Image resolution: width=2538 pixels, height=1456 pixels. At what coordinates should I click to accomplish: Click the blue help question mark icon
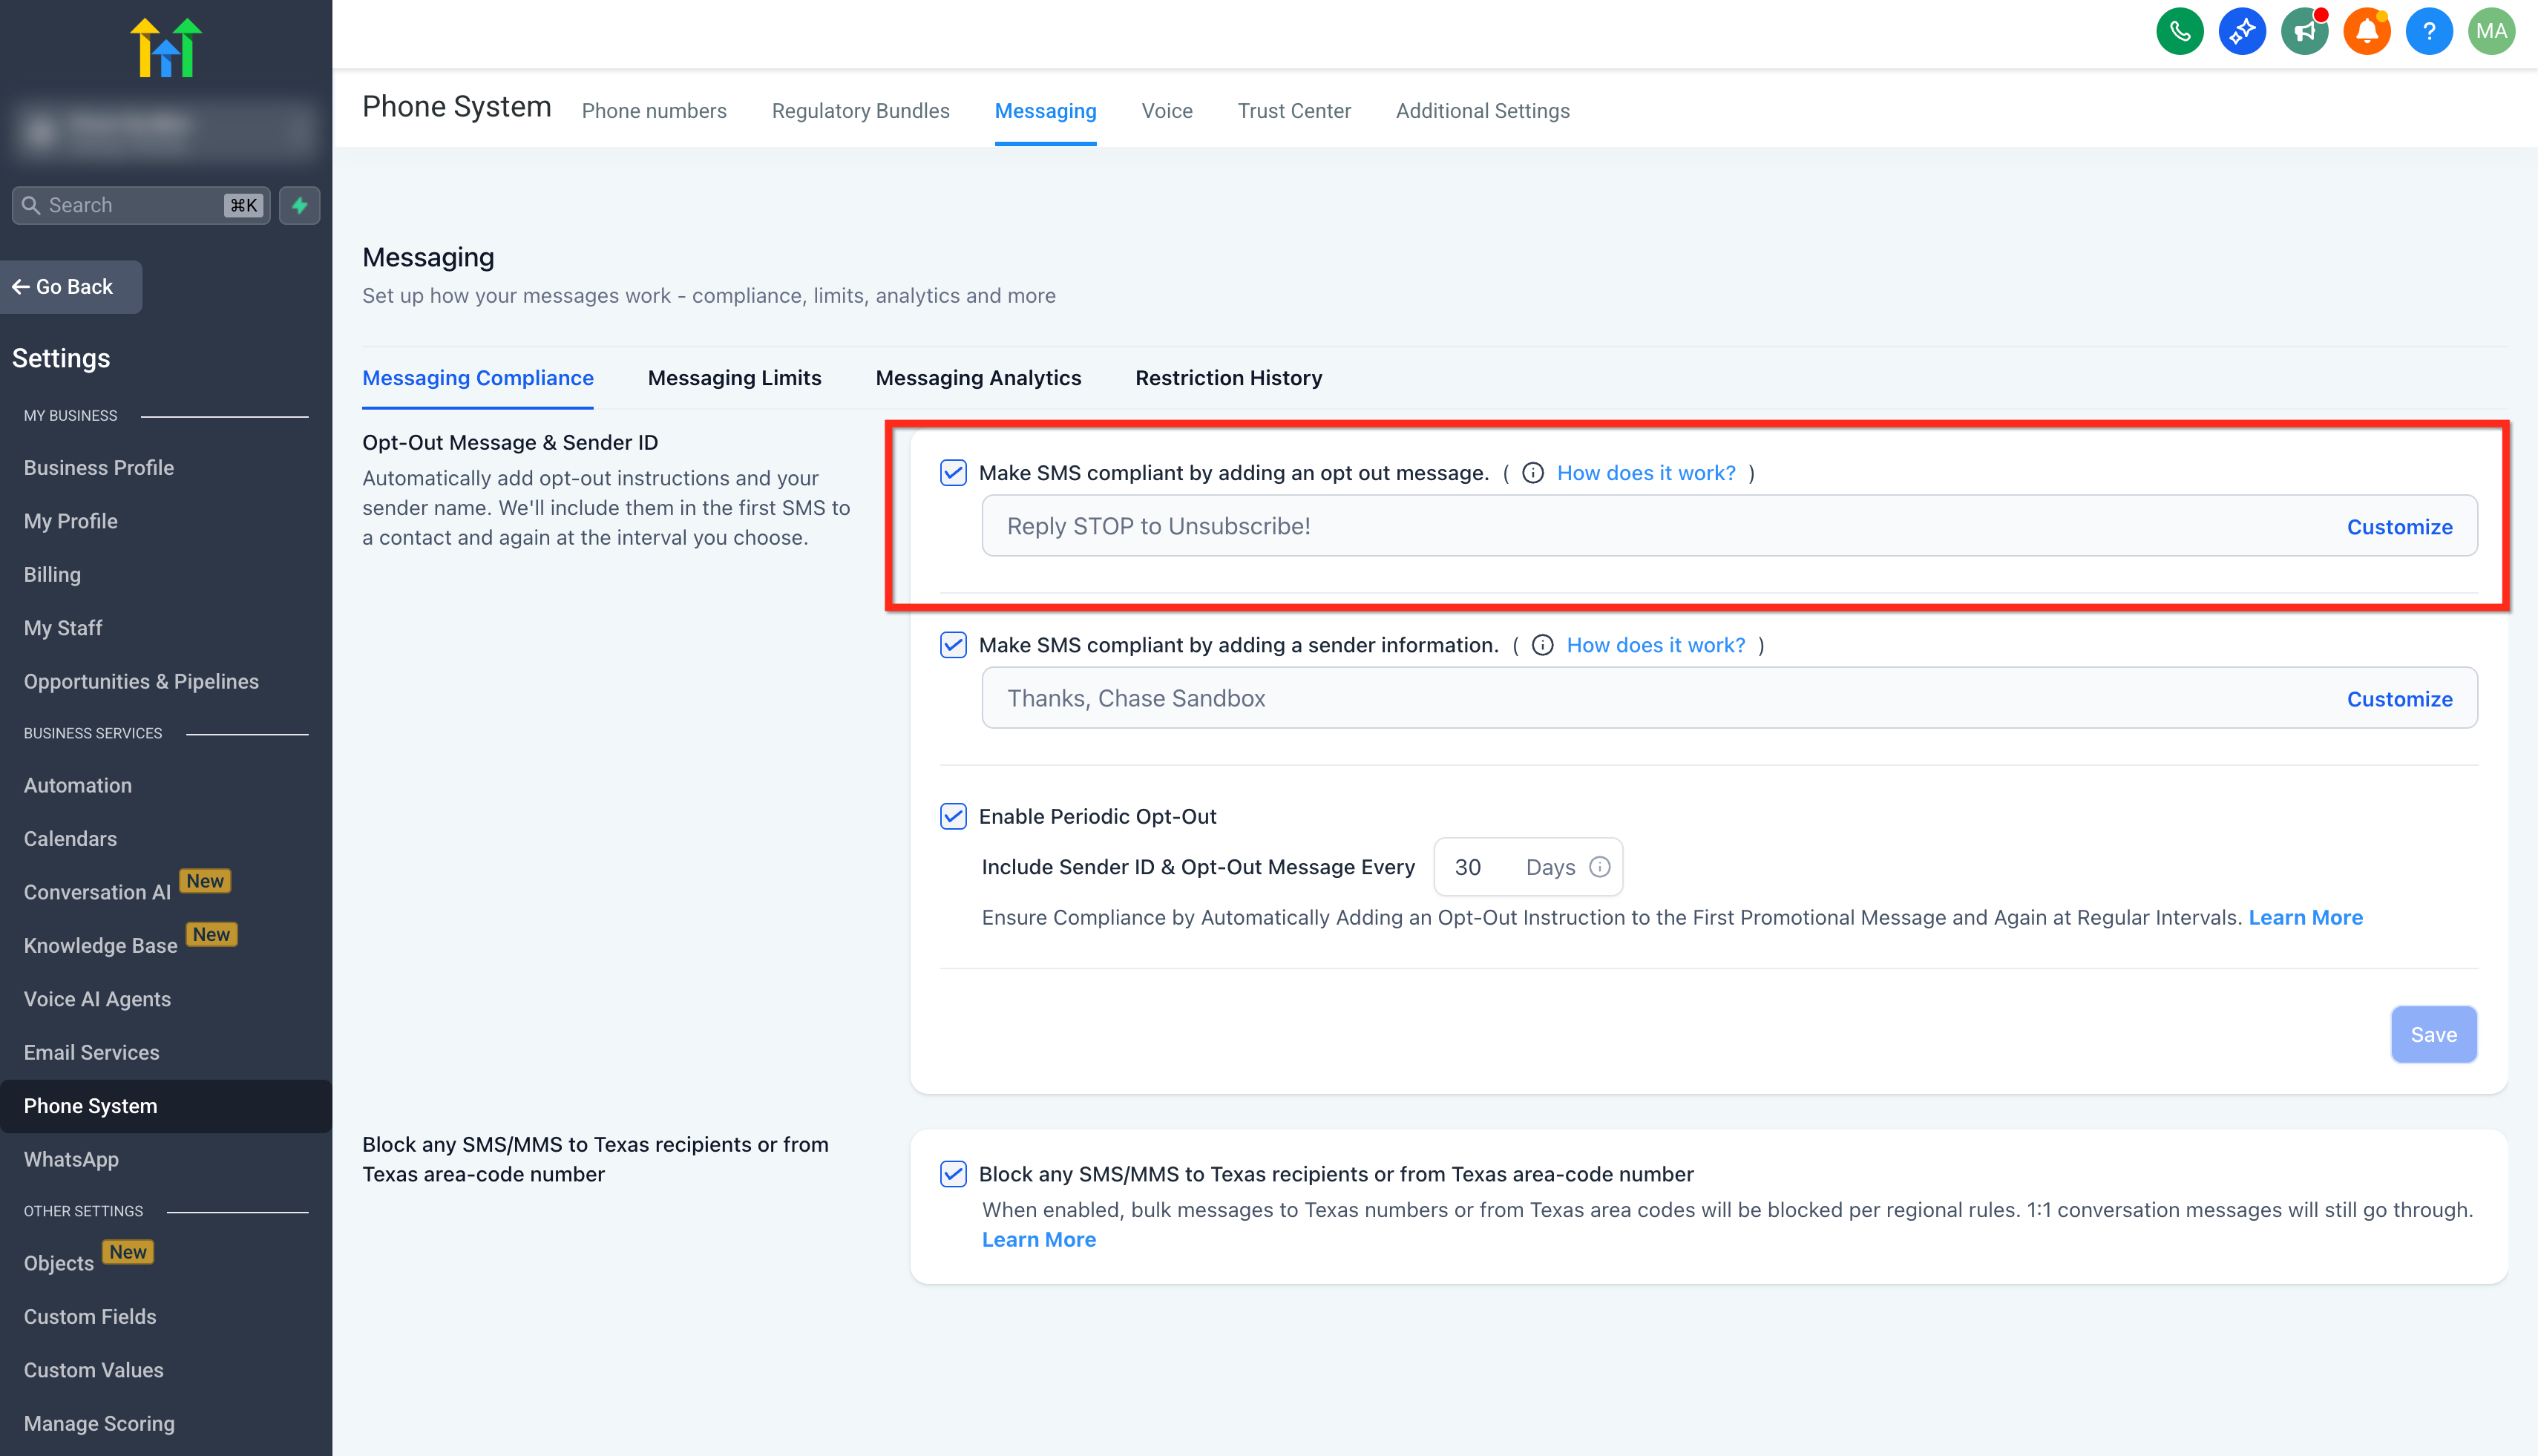click(x=2428, y=31)
